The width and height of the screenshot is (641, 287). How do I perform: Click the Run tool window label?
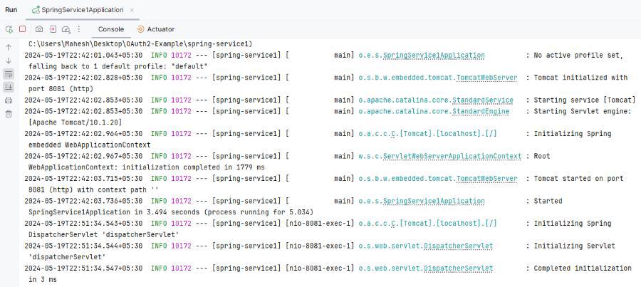pyautogui.click(x=11, y=10)
